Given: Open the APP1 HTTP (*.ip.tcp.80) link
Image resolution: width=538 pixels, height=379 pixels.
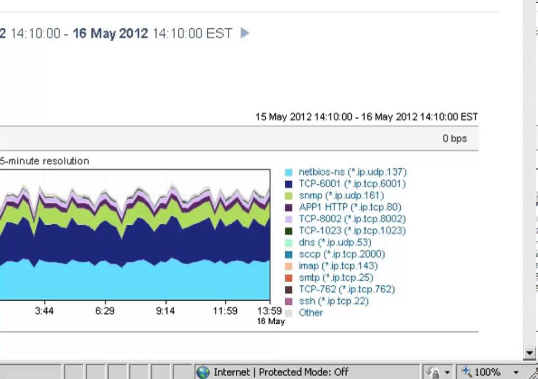Looking at the screenshot, I should click(350, 207).
